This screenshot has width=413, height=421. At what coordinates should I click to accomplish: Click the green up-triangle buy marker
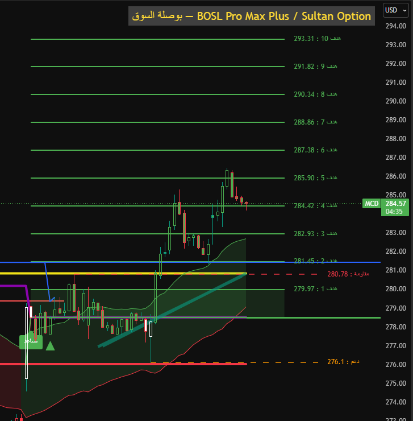point(50,346)
